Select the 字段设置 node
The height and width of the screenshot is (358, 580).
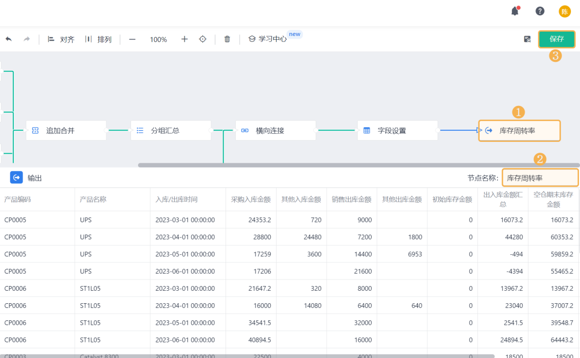[397, 131]
